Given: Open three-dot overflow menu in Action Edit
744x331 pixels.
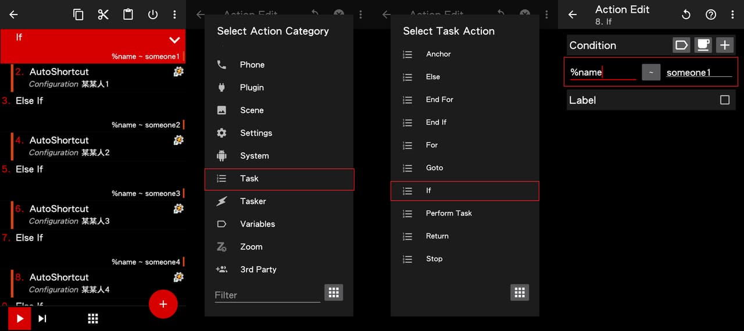Looking at the screenshot, I should pos(732,15).
